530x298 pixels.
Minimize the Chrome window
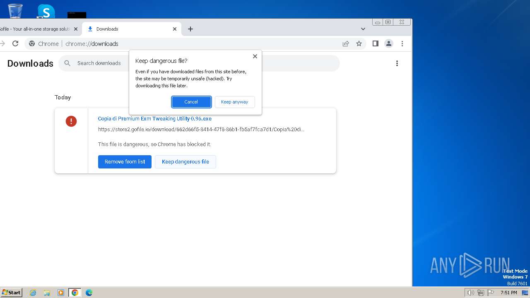378,22
